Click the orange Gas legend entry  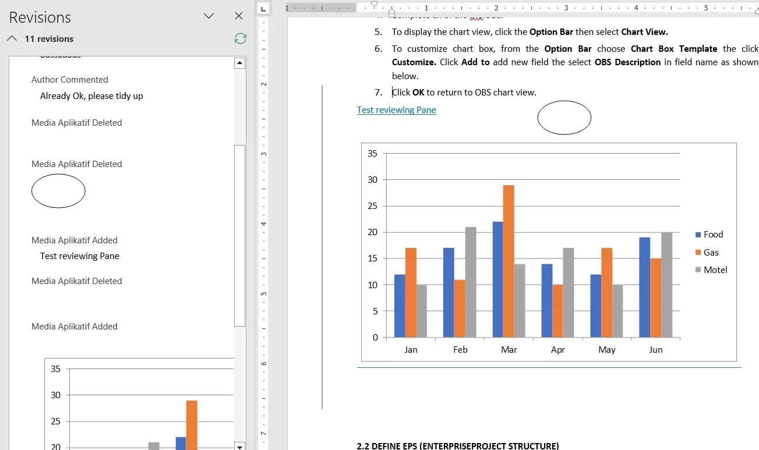click(711, 253)
